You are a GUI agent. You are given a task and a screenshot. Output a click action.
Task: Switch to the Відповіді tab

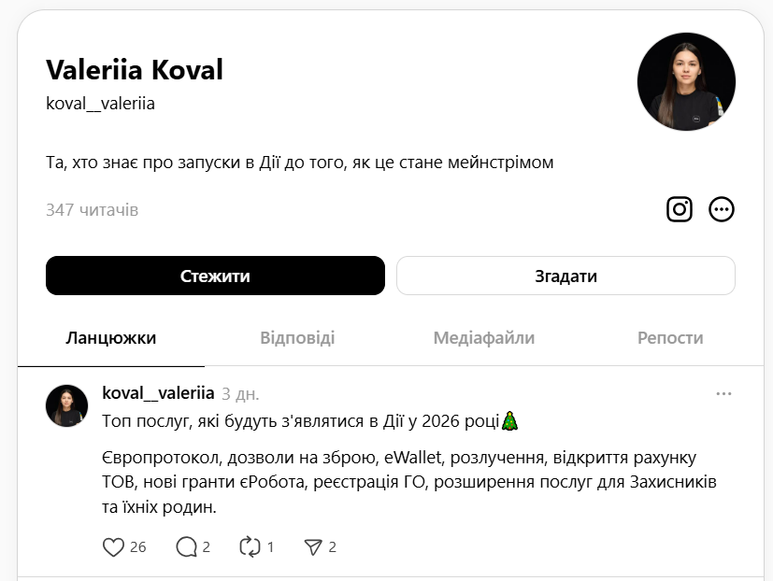(x=299, y=338)
